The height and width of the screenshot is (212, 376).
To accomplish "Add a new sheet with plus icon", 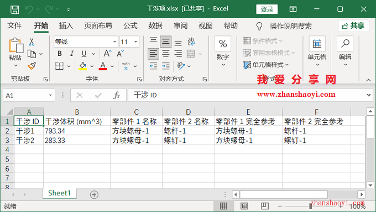I will click(x=94, y=195).
